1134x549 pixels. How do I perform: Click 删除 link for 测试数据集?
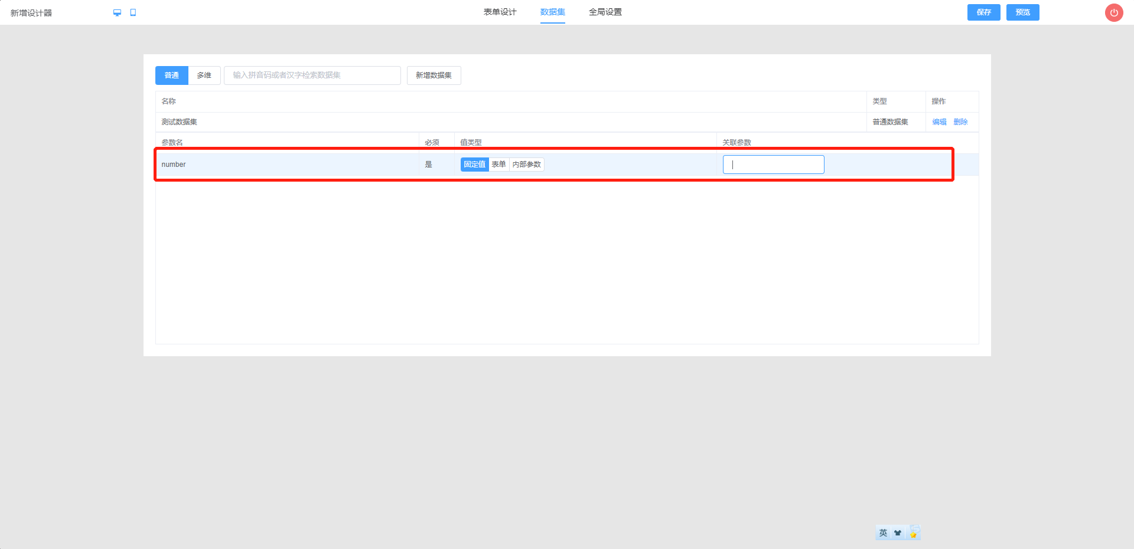[960, 122]
